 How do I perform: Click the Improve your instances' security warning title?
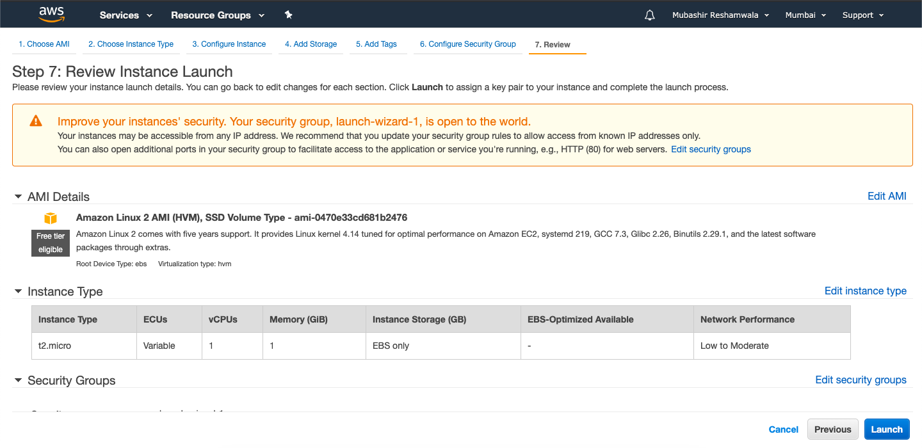[x=294, y=122]
